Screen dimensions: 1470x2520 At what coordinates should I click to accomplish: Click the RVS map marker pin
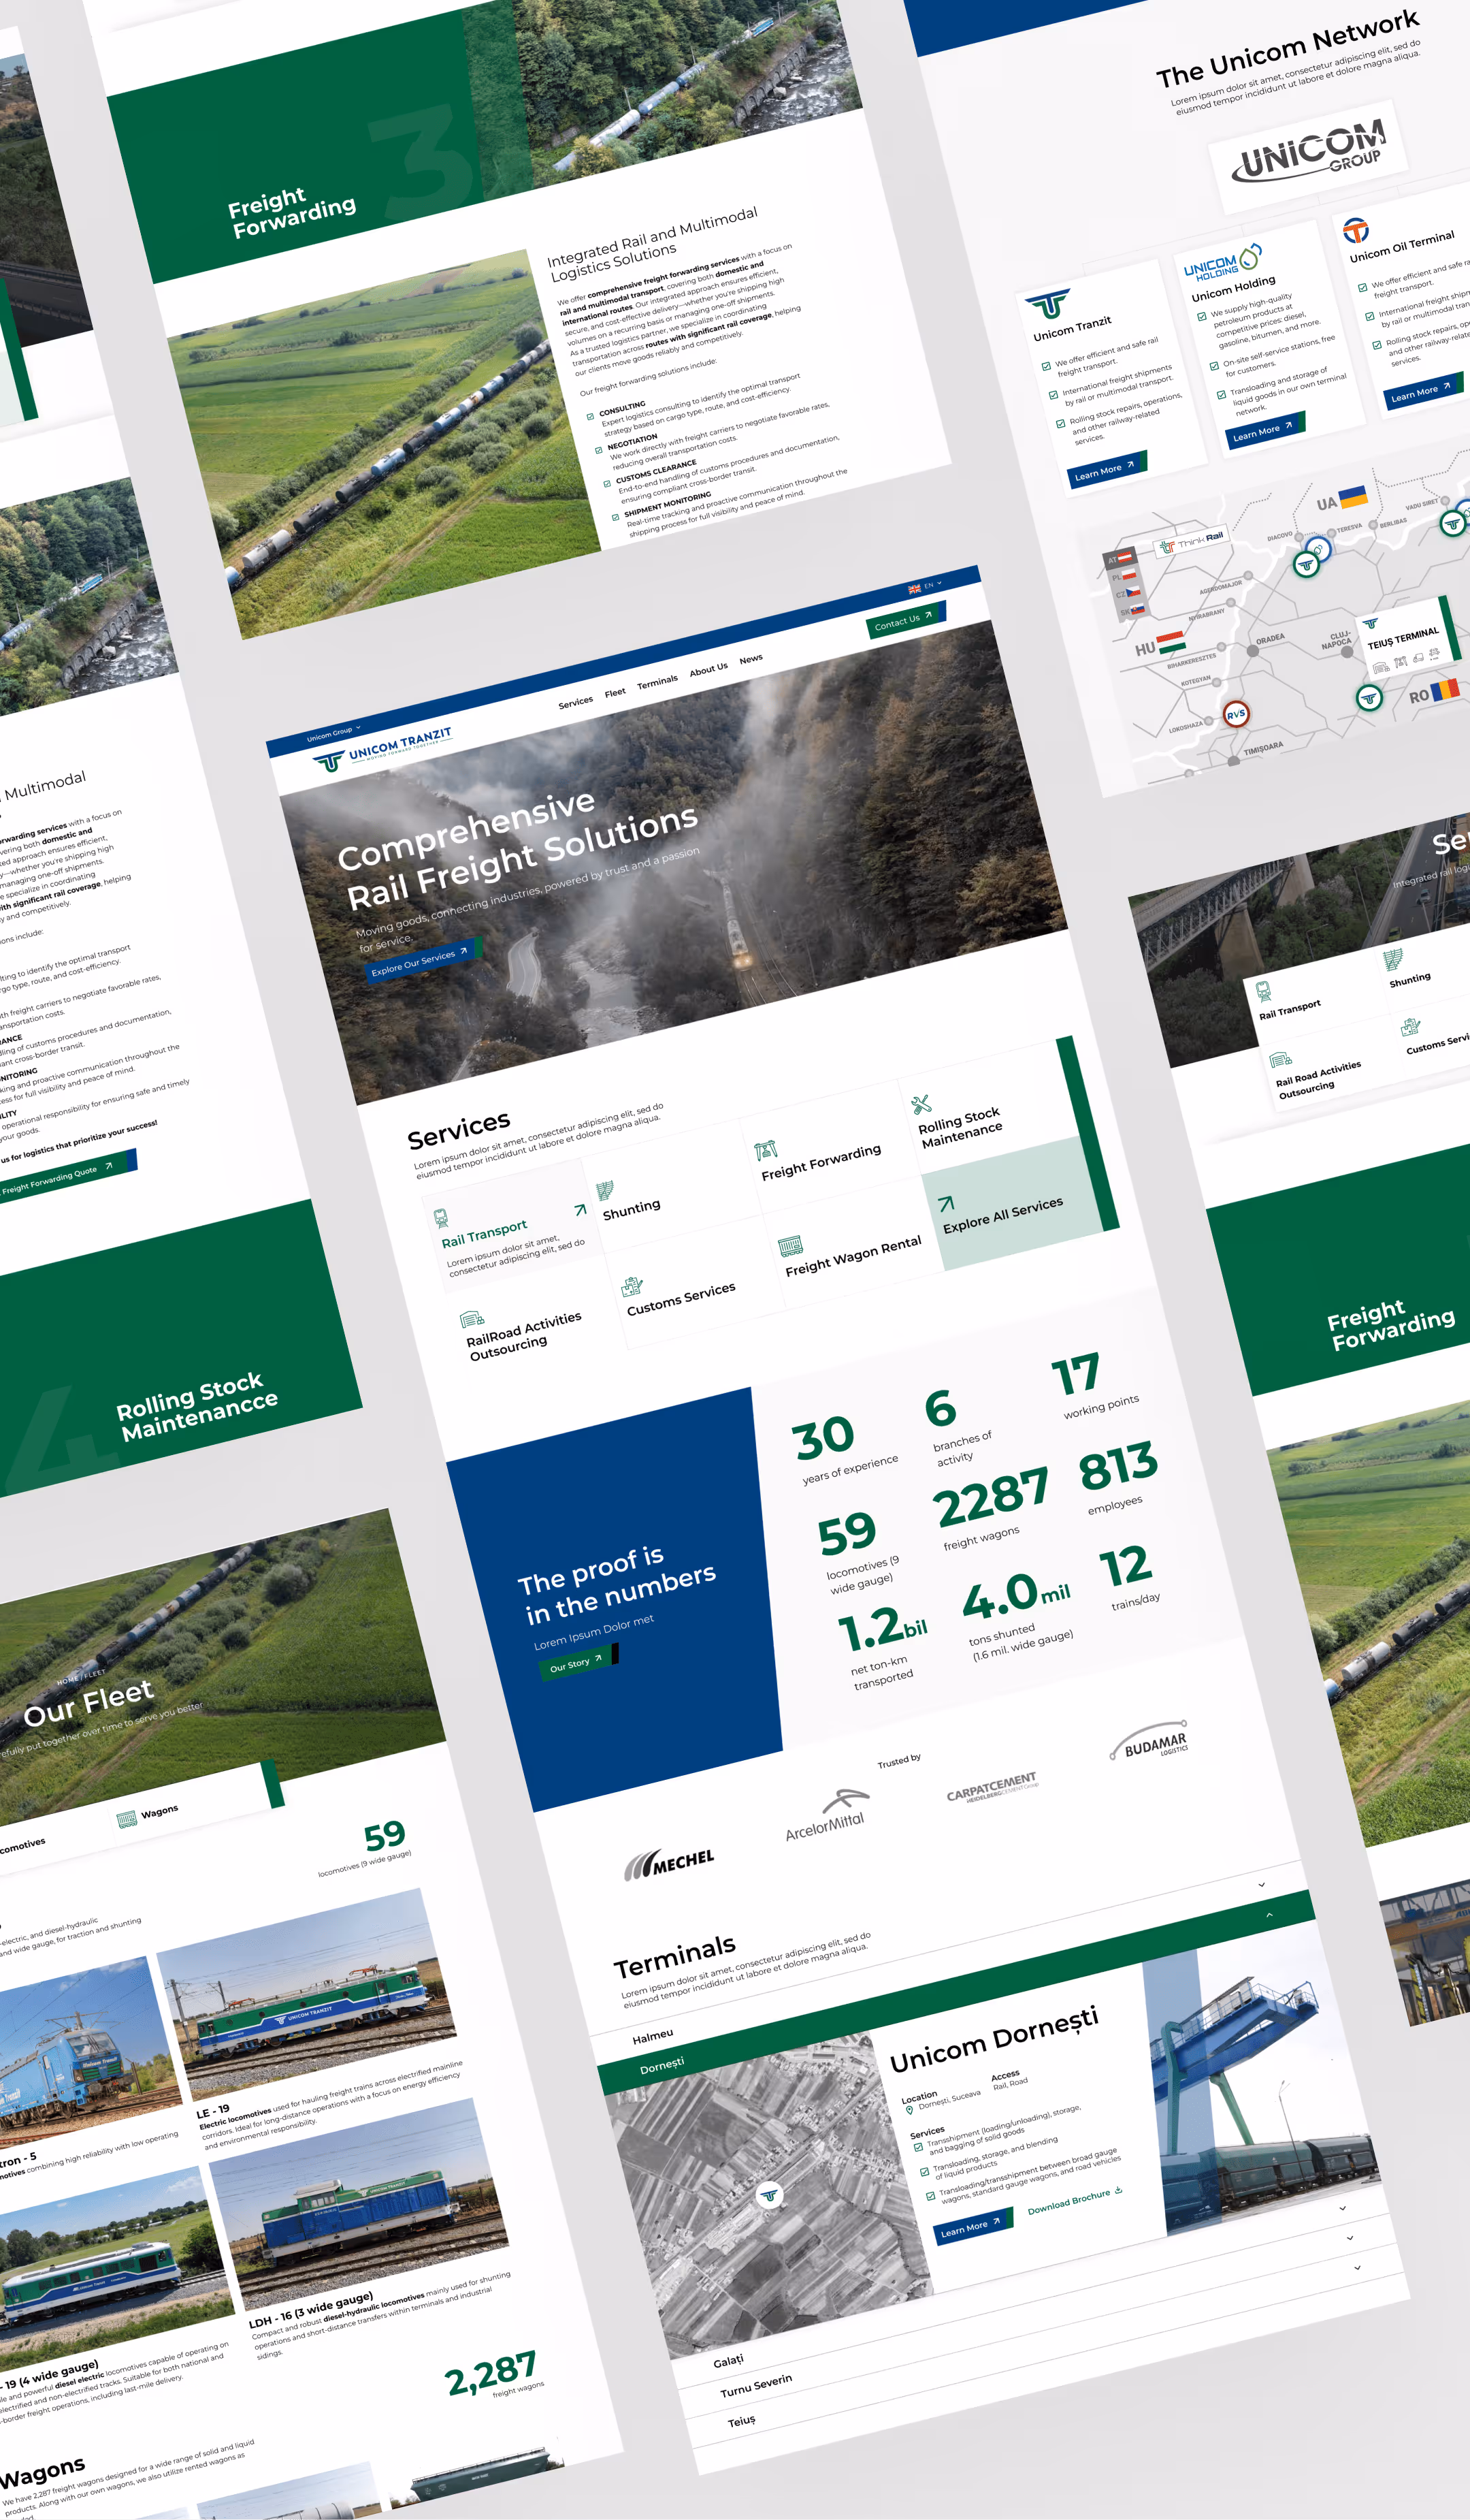pos(1236,714)
